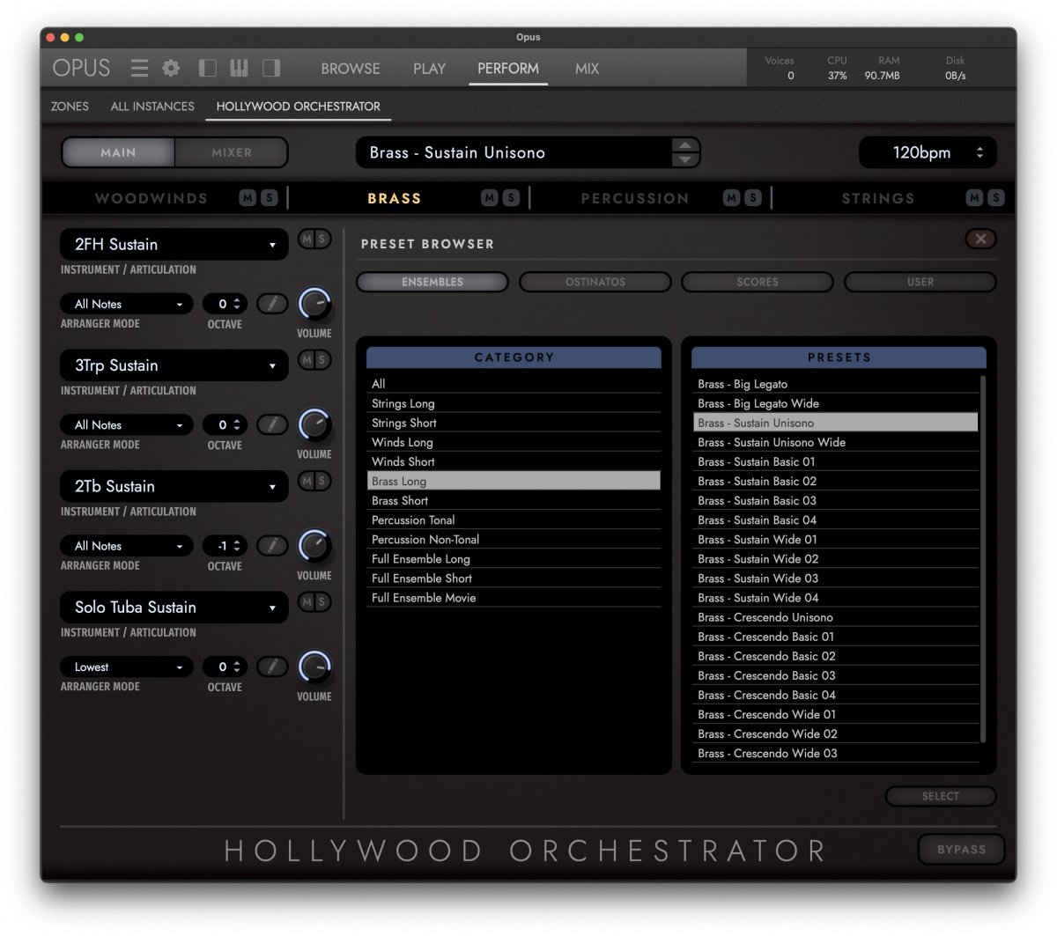This screenshot has height=936, width=1057.
Task: Open the ALL INSTANCES tab
Action: [152, 106]
